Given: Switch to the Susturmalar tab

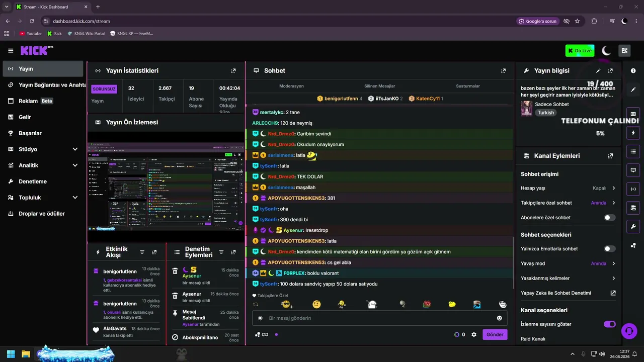Looking at the screenshot, I should coord(468,86).
